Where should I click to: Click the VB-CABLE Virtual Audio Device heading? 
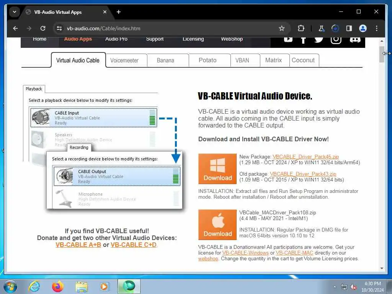255,96
